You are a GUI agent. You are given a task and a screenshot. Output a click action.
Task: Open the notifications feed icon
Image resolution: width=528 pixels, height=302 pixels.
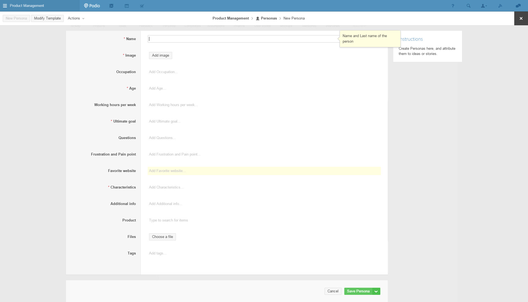click(500, 6)
